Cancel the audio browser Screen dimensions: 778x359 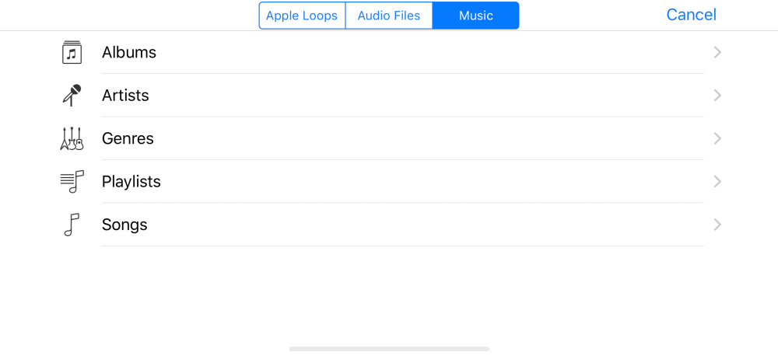tap(691, 15)
